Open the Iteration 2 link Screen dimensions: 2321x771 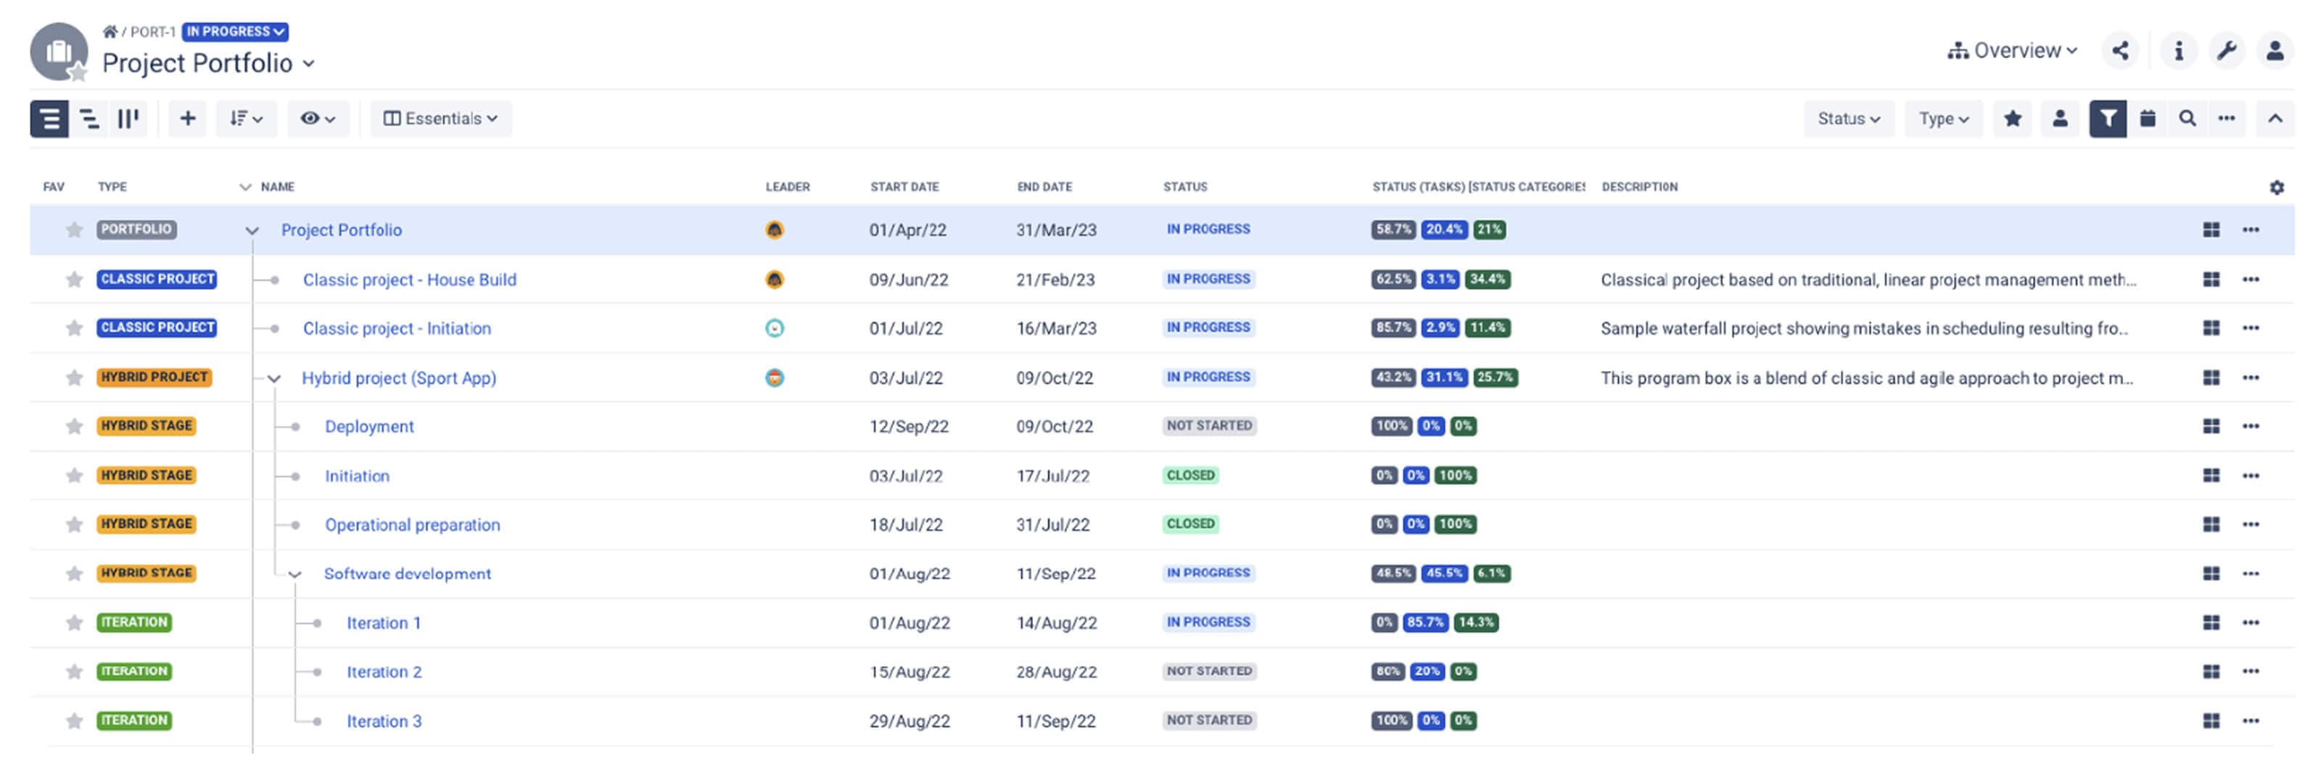[x=384, y=672]
